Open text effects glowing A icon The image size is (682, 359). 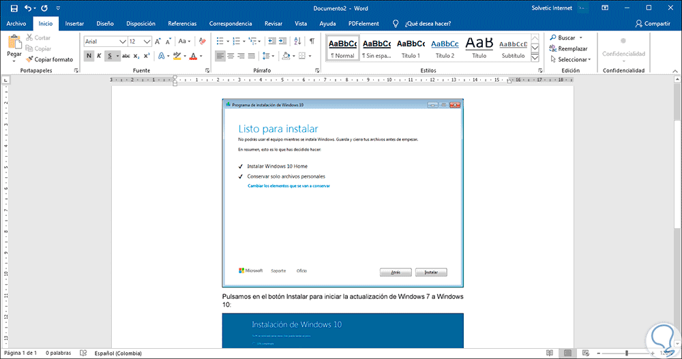[x=162, y=56]
